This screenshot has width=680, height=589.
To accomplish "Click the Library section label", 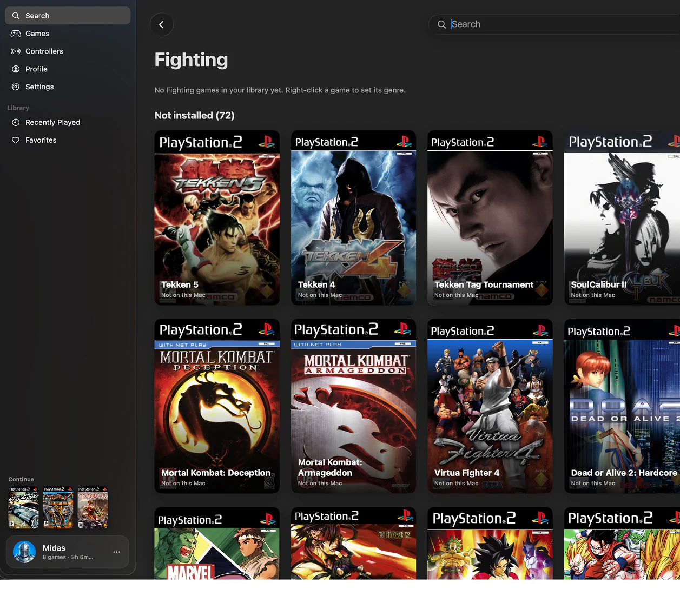I will [x=18, y=108].
